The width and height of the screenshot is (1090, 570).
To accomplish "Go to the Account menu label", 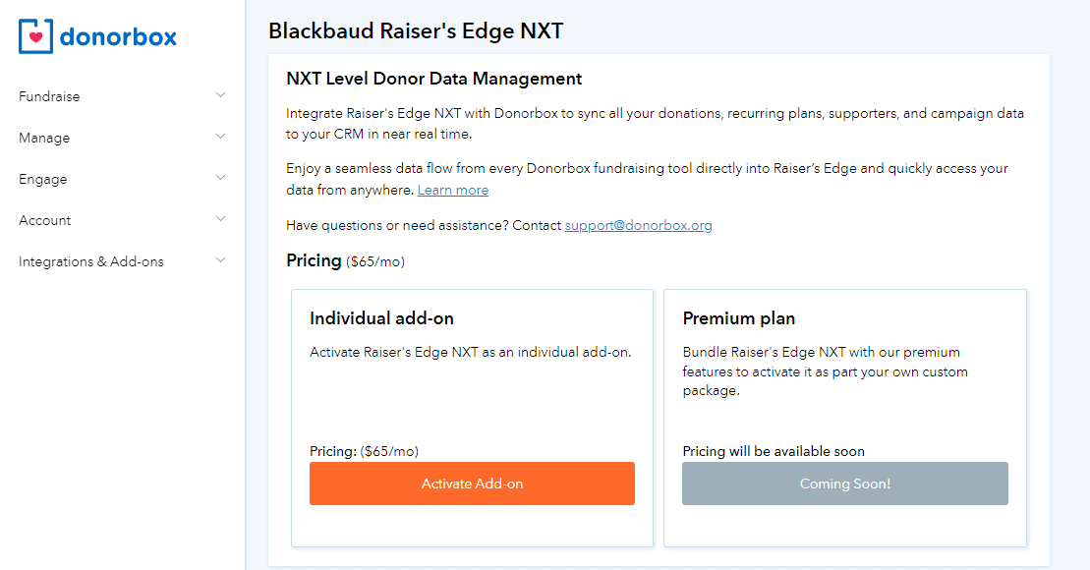I will pyautogui.click(x=45, y=220).
